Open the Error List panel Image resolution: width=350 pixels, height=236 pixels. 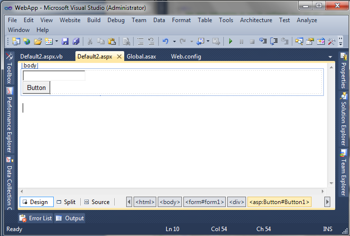[35, 218]
